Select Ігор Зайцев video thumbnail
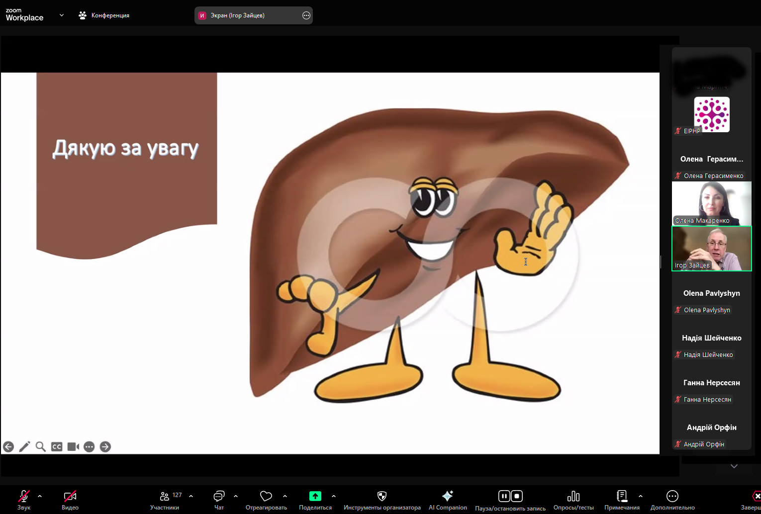The width and height of the screenshot is (761, 514). point(711,249)
